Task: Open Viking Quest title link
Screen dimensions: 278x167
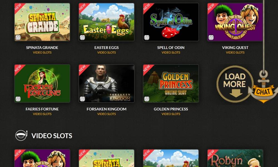Action: [x=235, y=48]
